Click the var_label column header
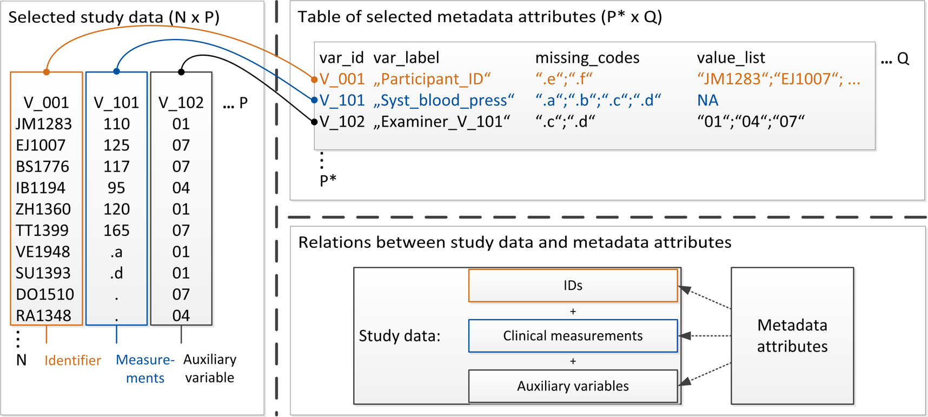Image resolution: width=928 pixels, height=417 pixels. click(406, 58)
